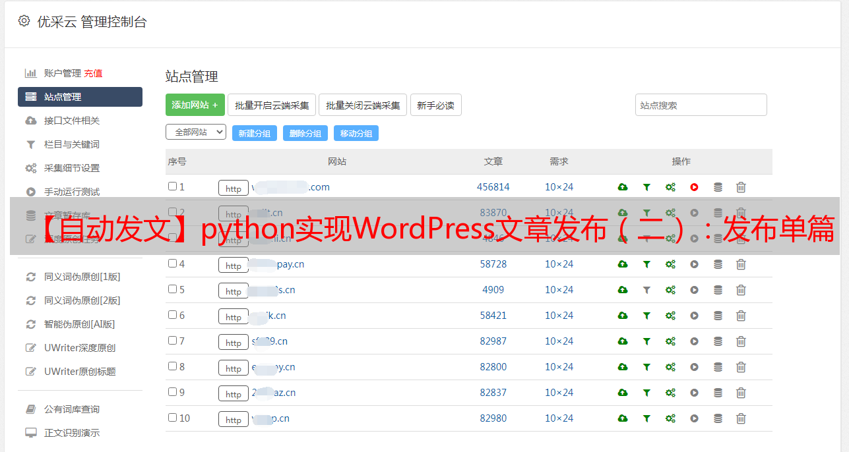Tick the checkbox for site 4
This screenshot has height=452, width=849.
(x=172, y=264)
